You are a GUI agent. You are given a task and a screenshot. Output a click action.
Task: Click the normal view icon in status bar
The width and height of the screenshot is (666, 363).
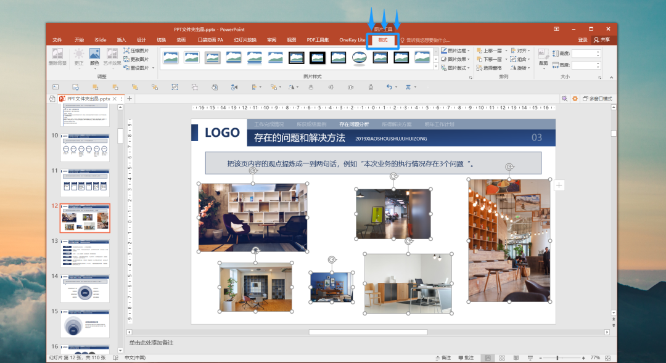(488, 358)
